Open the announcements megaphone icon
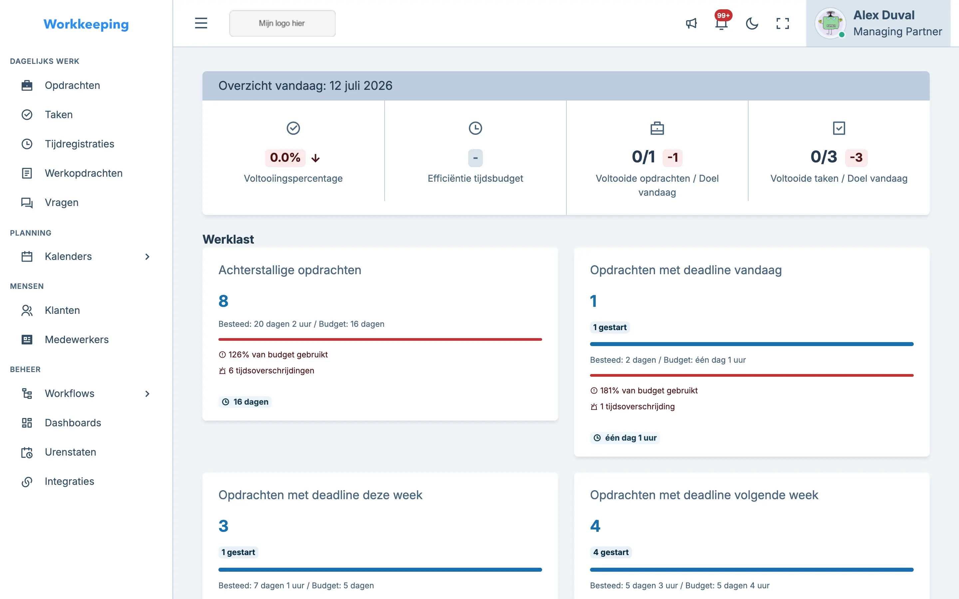Image resolution: width=959 pixels, height=599 pixels. [691, 23]
